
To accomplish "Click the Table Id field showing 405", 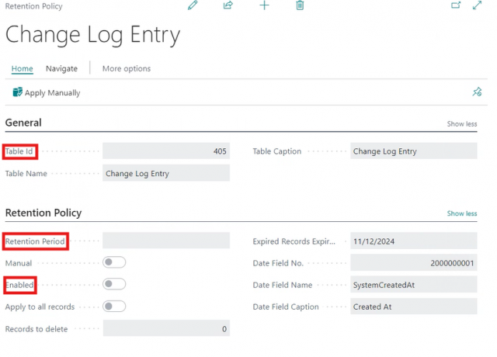I will point(166,151).
